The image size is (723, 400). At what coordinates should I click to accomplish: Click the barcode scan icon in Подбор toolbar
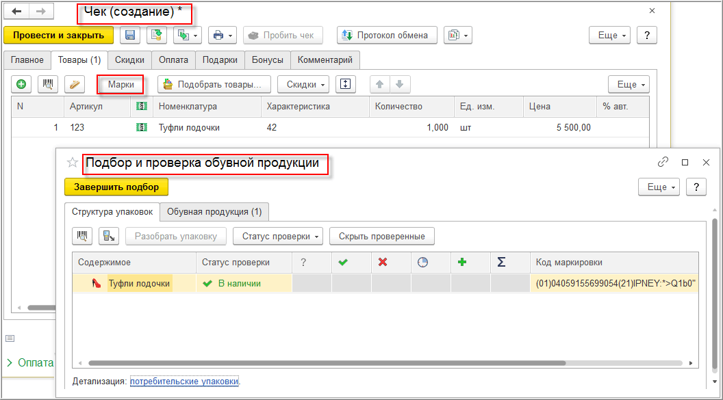click(x=82, y=236)
